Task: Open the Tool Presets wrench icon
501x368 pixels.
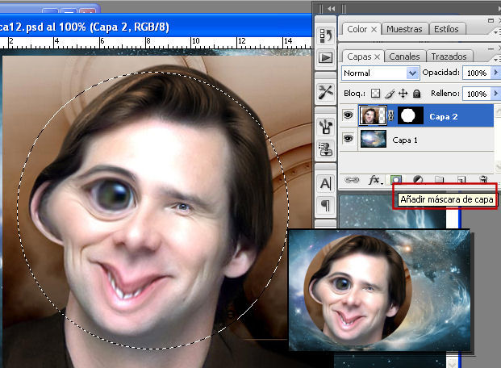Action: 326,92
